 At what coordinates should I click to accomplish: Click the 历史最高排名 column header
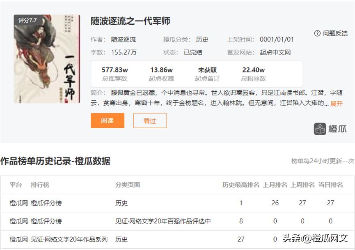coord(241,185)
